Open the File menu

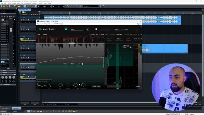pos(2,4)
